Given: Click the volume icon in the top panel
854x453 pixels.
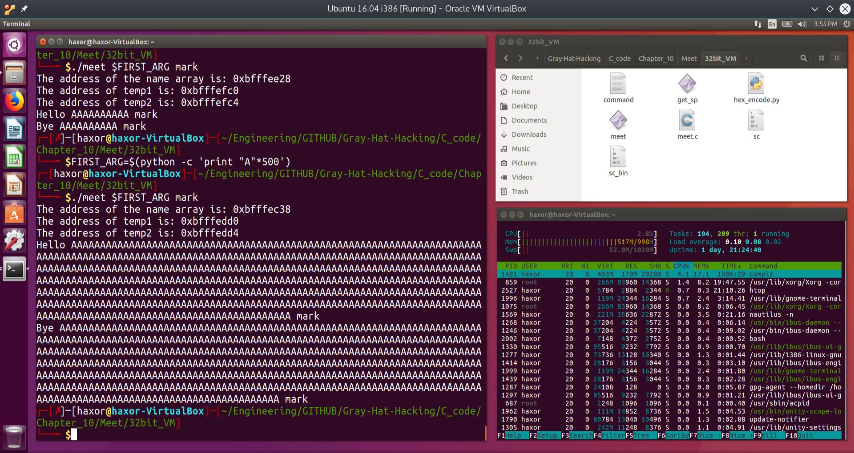Looking at the screenshot, I should (x=802, y=24).
